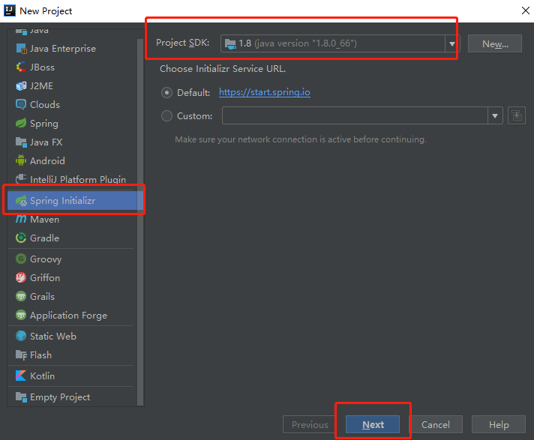Viewport: 534px width, 440px height.
Task: Select Grails in project list
Action: (71, 296)
